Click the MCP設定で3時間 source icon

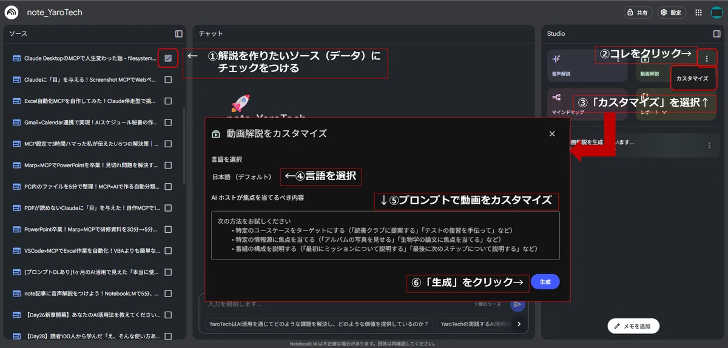click(16, 144)
